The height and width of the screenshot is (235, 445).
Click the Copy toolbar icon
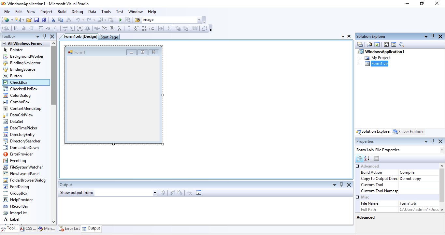(61, 20)
